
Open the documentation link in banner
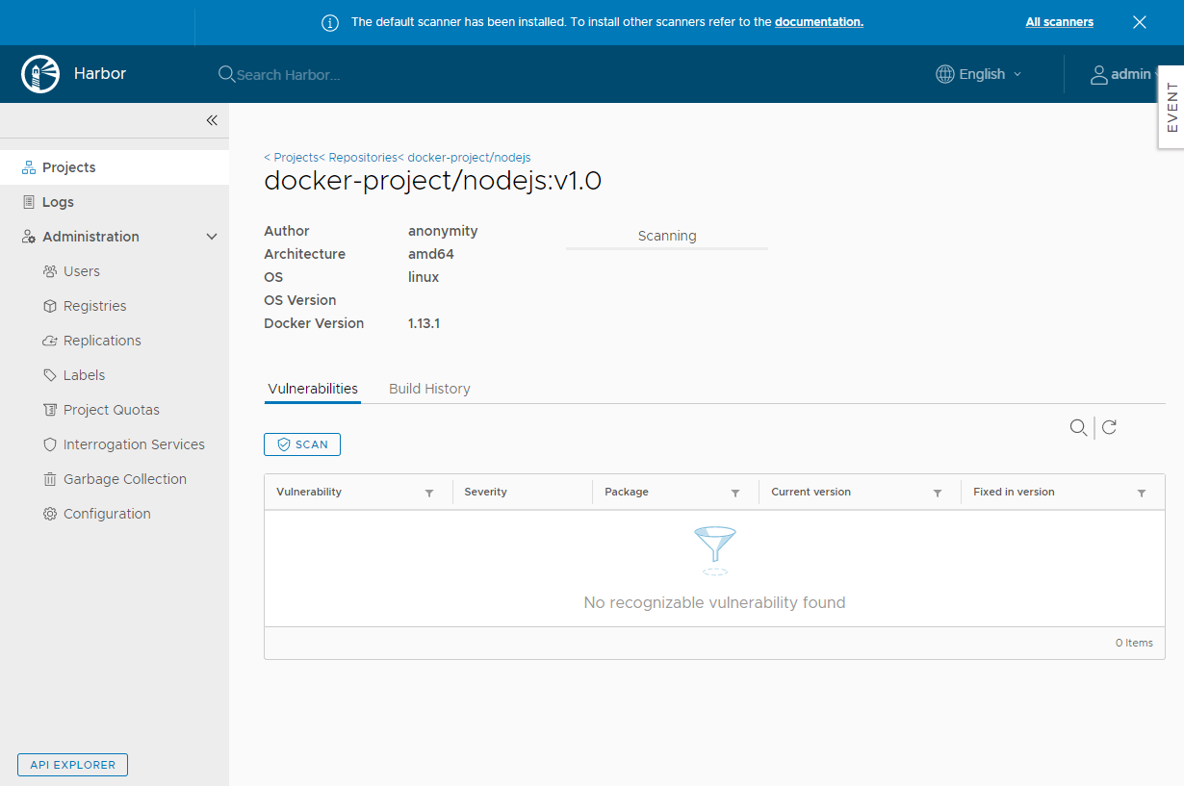[819, 22]
